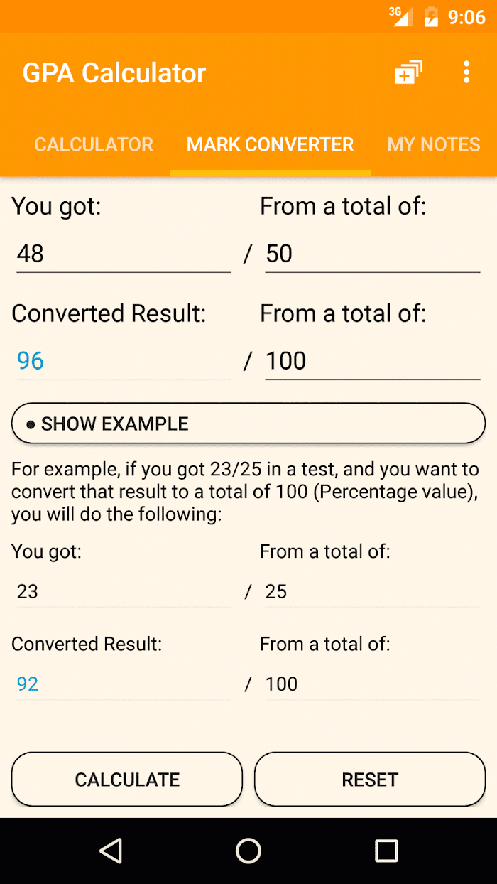Tap the recent apps square icon
Viewport: 497px width, 884px height.
pyautogui.click(x=386, y=851)
